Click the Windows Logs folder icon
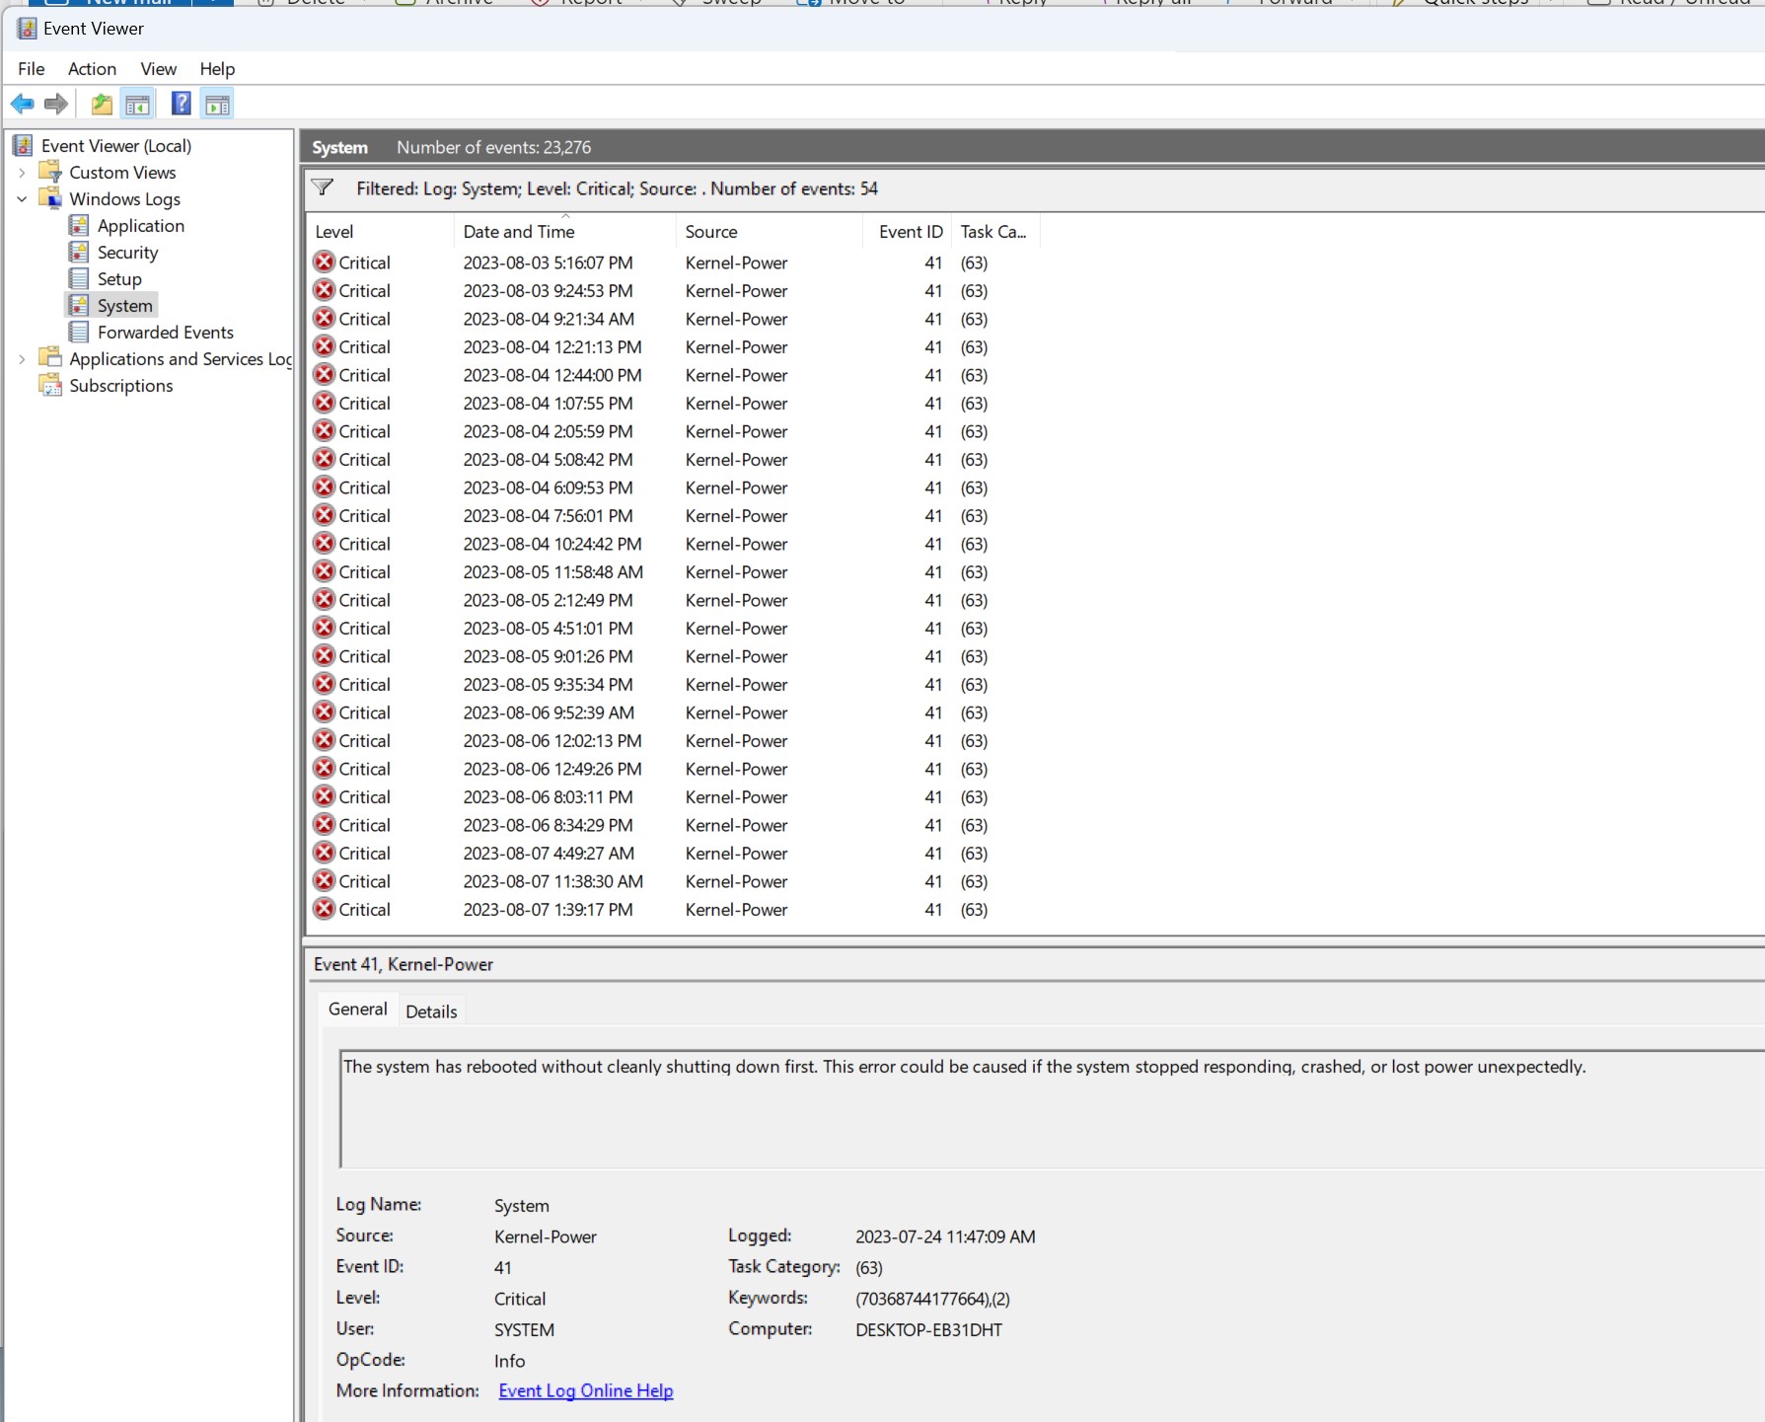The image size is (1765, 1422). tap(50, 198)
